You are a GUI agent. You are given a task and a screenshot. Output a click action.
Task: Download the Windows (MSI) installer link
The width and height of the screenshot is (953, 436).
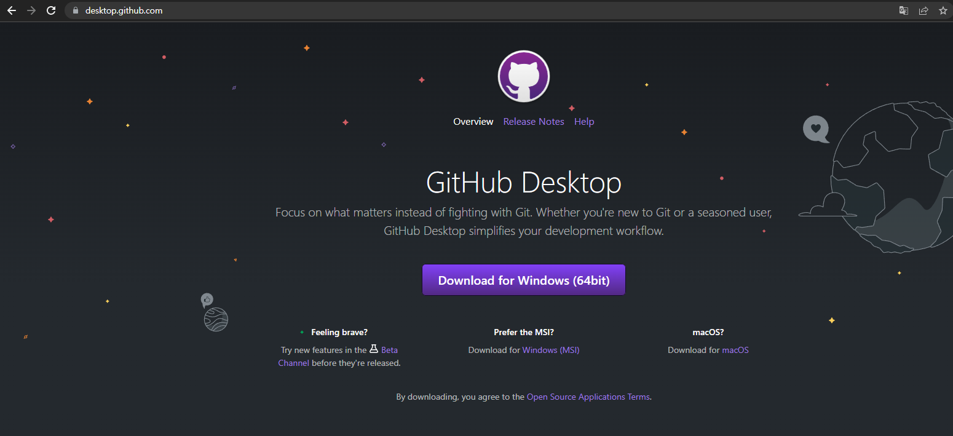[x=551, y=350]
